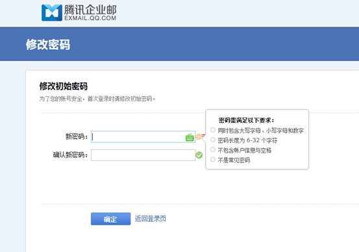Click the 新密码 field label
The height and width of the screenshot is (252, 359).
click(77, 137)
